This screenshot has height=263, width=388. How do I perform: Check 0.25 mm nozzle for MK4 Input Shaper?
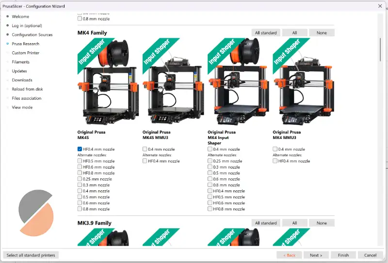tap(210, 161)
